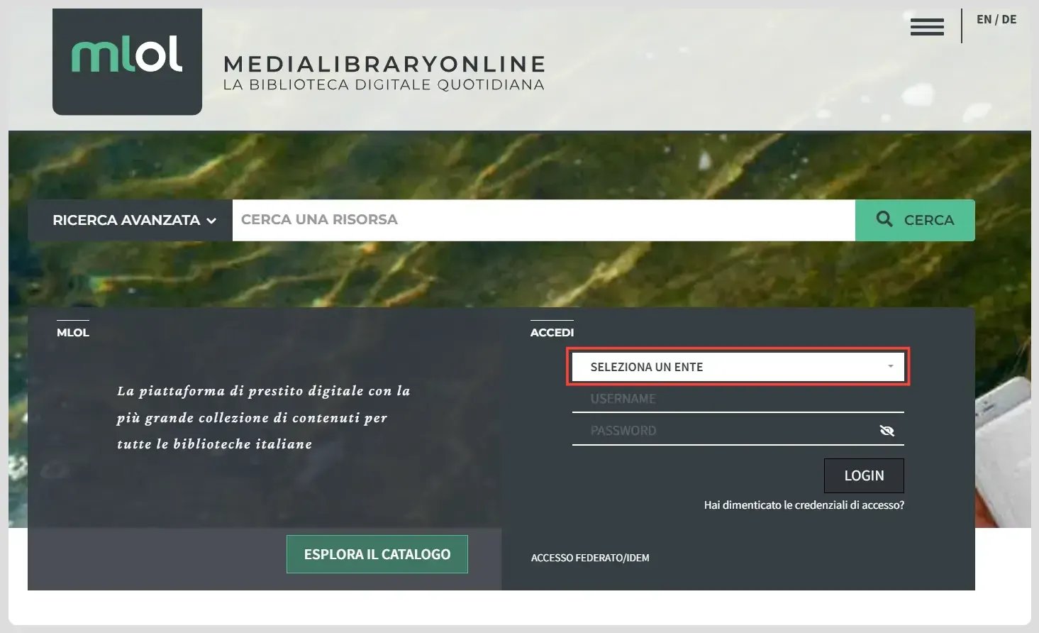Click the platform description italic text
This screenshot has width=1039, height=633.
tap(264, 417)
